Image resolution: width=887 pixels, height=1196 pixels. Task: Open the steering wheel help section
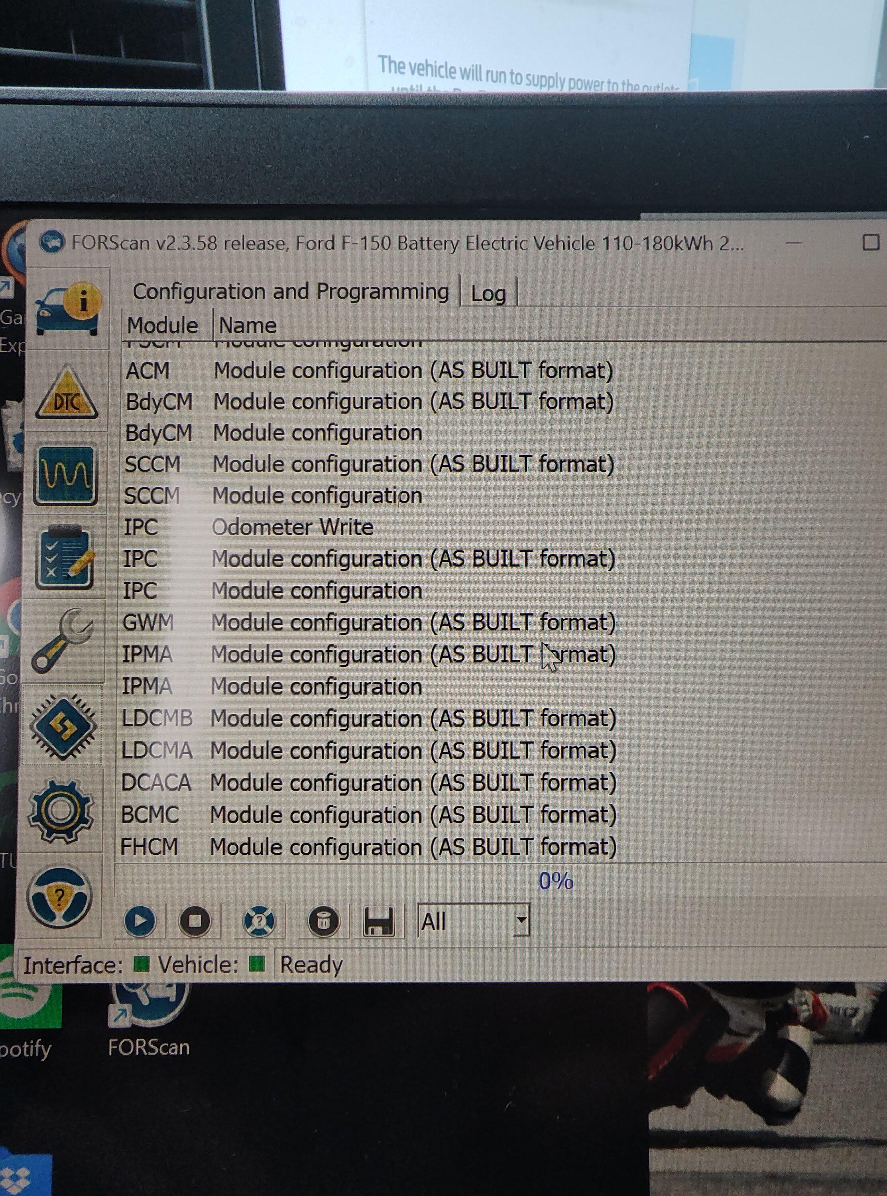(x=60, y=897)
